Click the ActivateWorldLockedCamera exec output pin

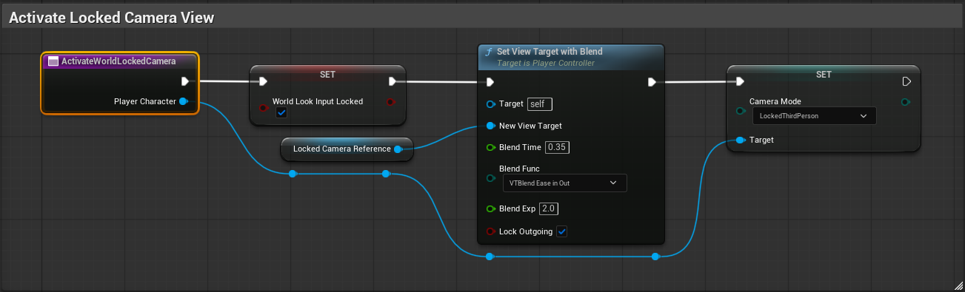point(185,81)
